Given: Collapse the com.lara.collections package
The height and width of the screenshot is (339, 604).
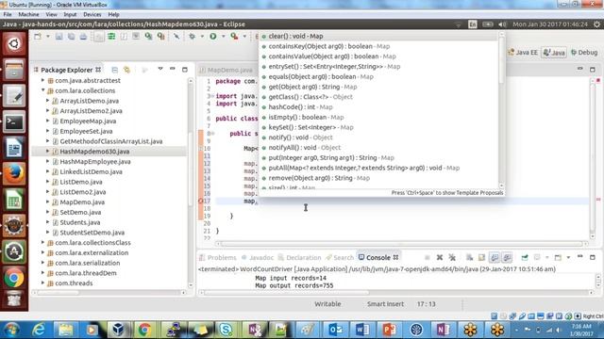Looking at the screenshot, I should [42, 90].
